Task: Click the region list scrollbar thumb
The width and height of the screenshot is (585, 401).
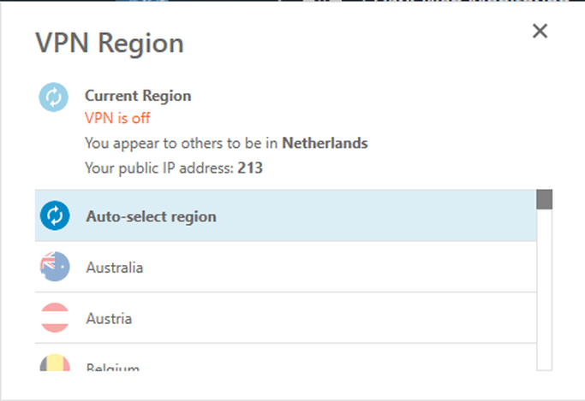Action: pyautogui.click(x=544, y=199)
